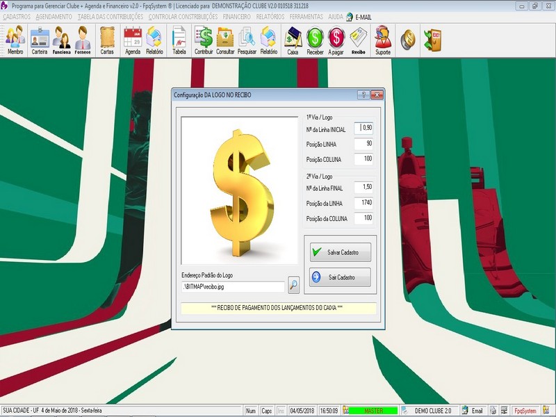
Task: Click the Num indicator in status bar
Action: click(x=251, y=411)
